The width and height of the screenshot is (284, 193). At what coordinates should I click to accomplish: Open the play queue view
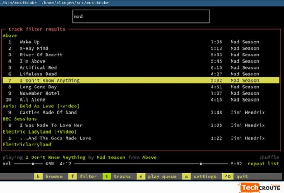pyautogui.click(x=162, y=177)
